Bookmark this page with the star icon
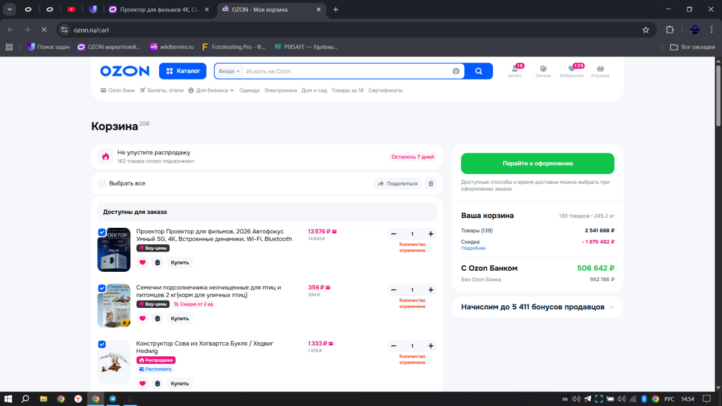 tap(646, 29)
